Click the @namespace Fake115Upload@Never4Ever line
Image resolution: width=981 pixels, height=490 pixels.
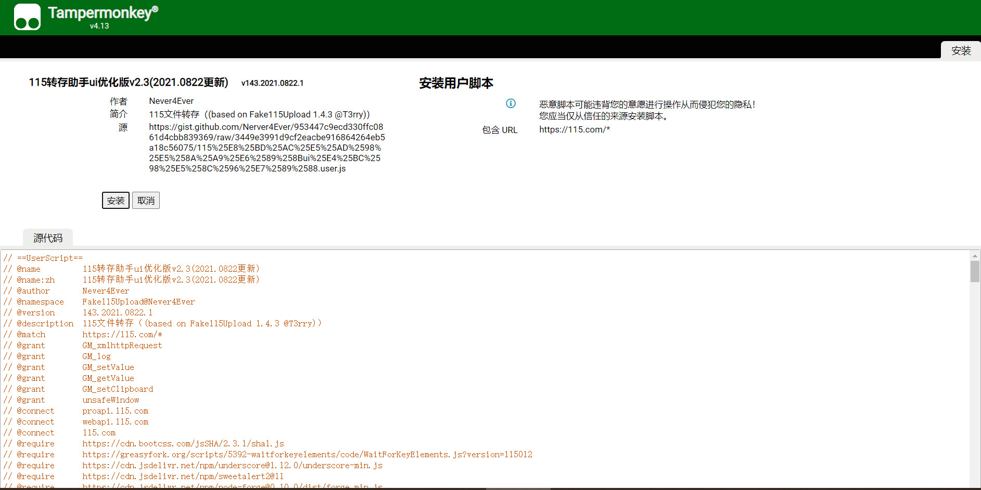[x=99, y=302]
